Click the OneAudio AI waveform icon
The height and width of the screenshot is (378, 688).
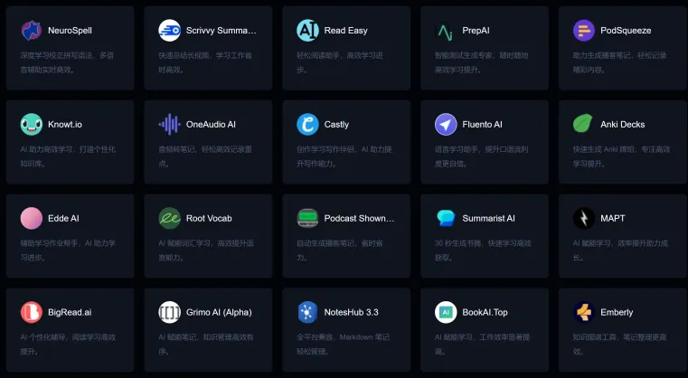[x=169, y=124]
